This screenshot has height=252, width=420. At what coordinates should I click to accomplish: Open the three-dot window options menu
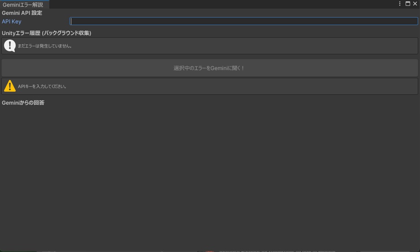(400, 4)
